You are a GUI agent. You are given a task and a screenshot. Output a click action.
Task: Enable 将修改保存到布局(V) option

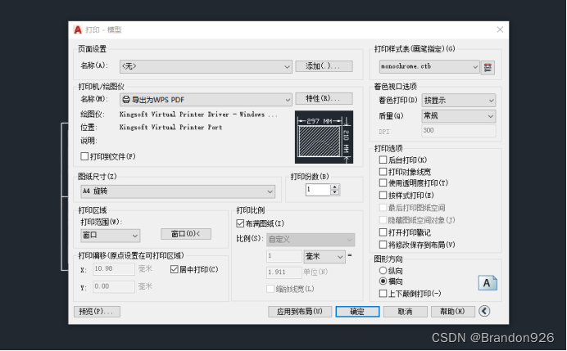pos(383,245)
